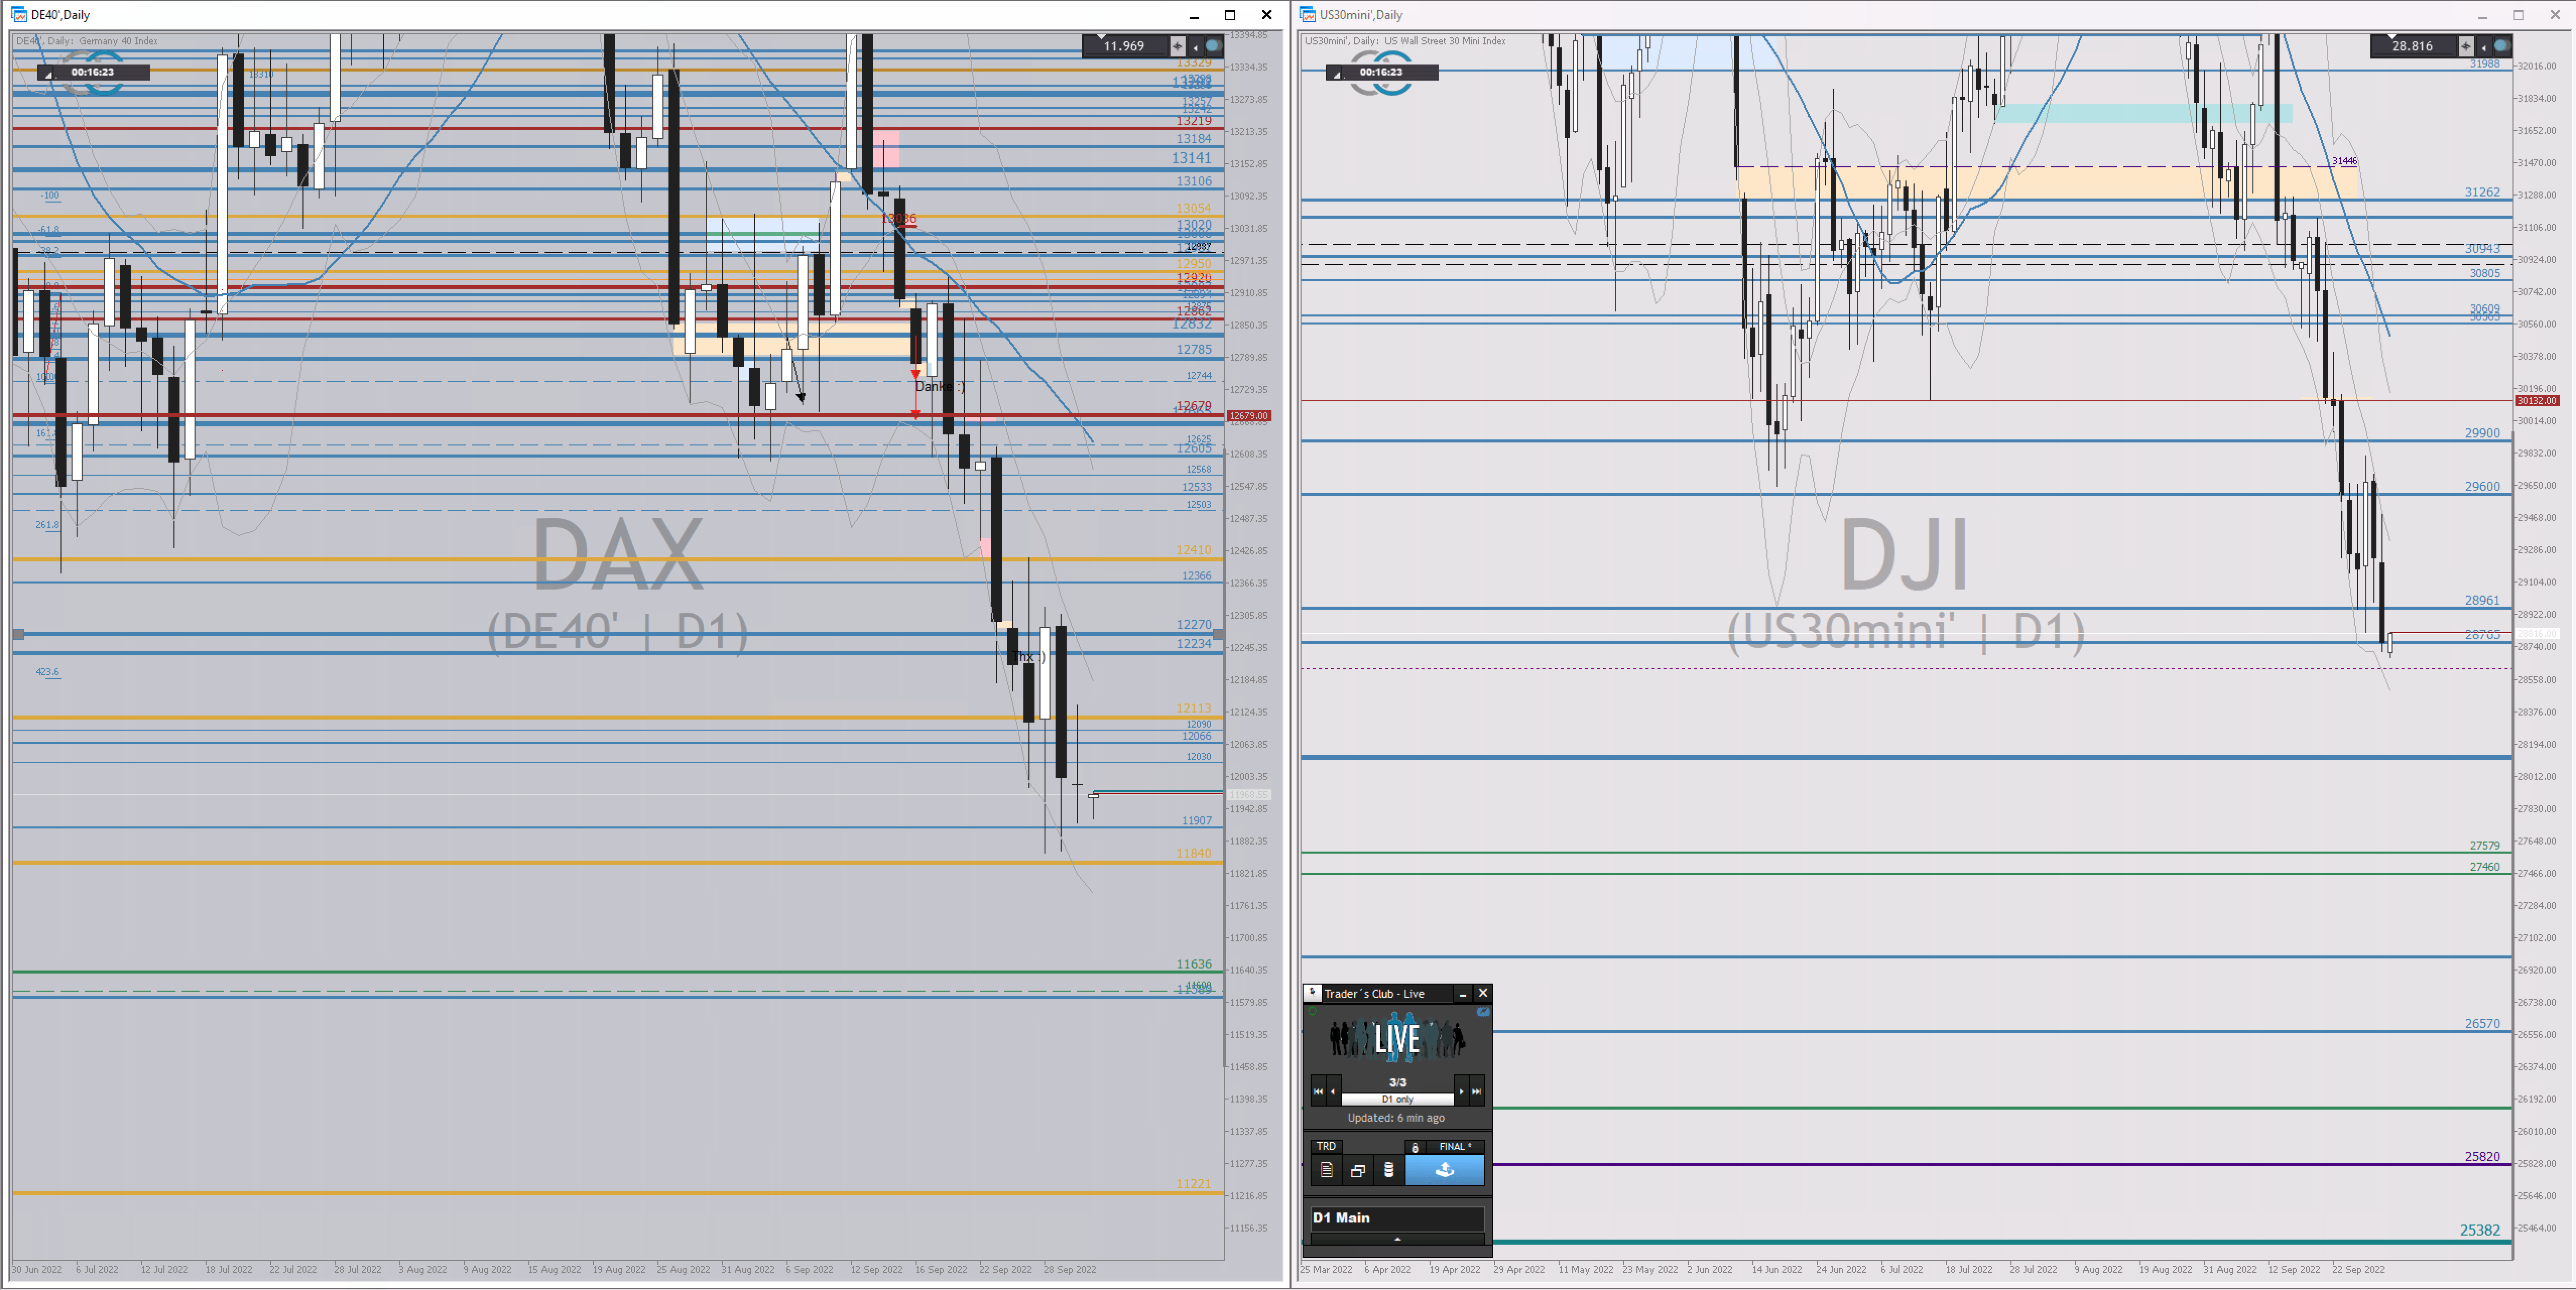Viewport: 2576px width, 1290px height.
Task: Click the red 12679.00 price tag on the DE40 axis
Action: pyautogui.click(x=1248, y=416)
